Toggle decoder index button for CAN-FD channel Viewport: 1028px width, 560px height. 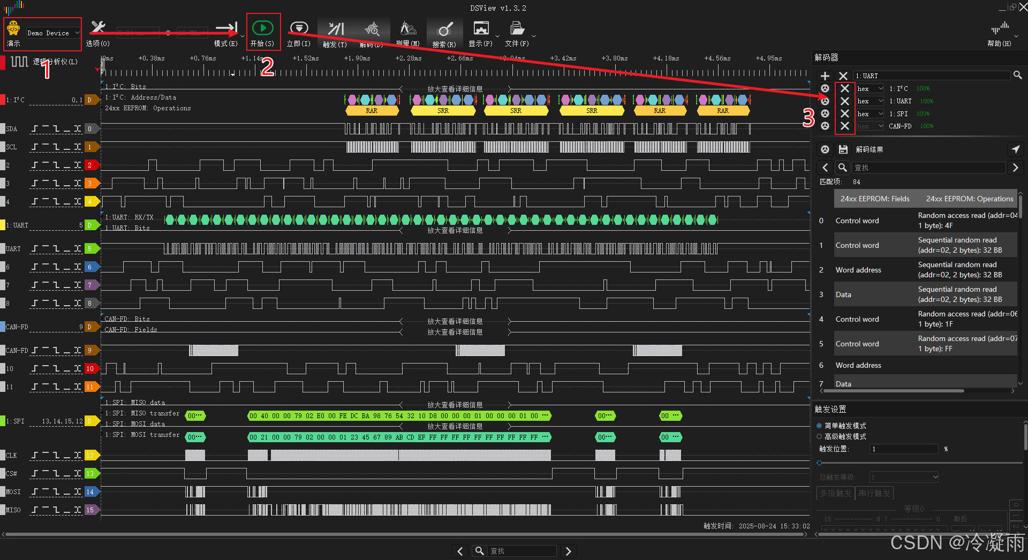91,327
